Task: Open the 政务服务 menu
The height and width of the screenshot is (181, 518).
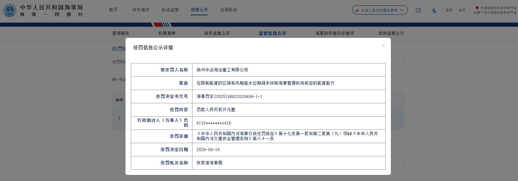Action: pos(141,10)
